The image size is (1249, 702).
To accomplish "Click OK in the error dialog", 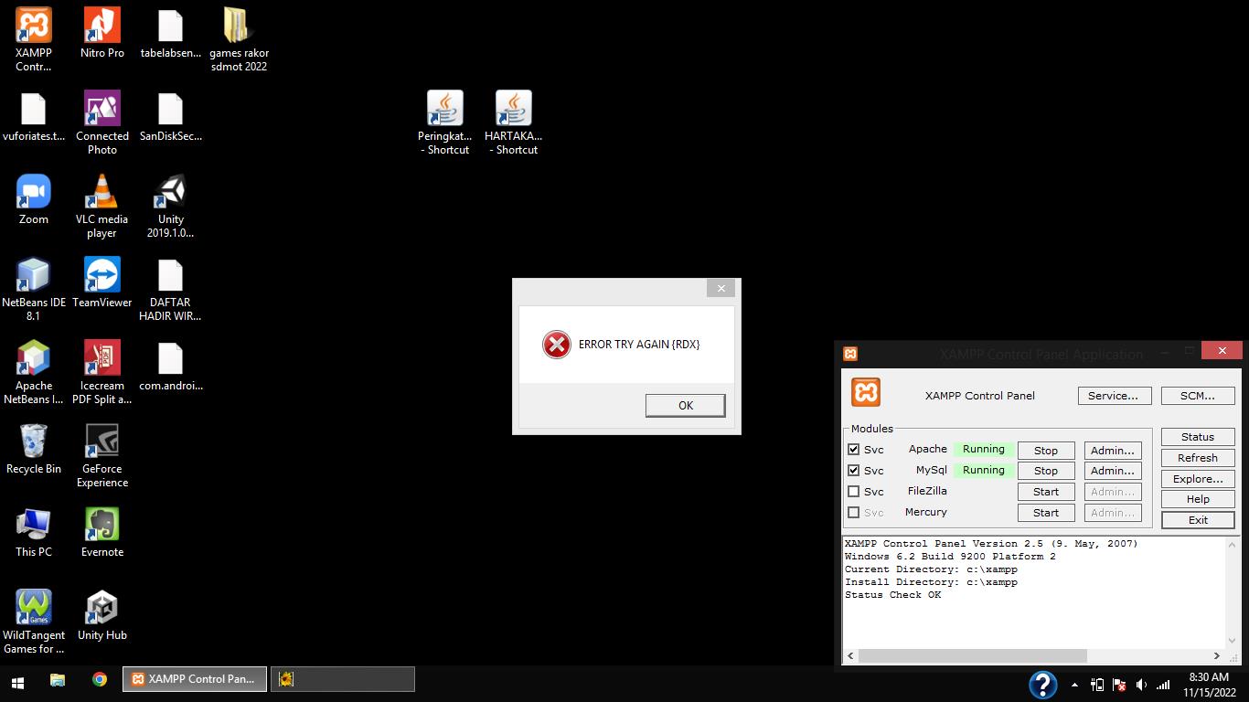I will [x=685, y=406].
